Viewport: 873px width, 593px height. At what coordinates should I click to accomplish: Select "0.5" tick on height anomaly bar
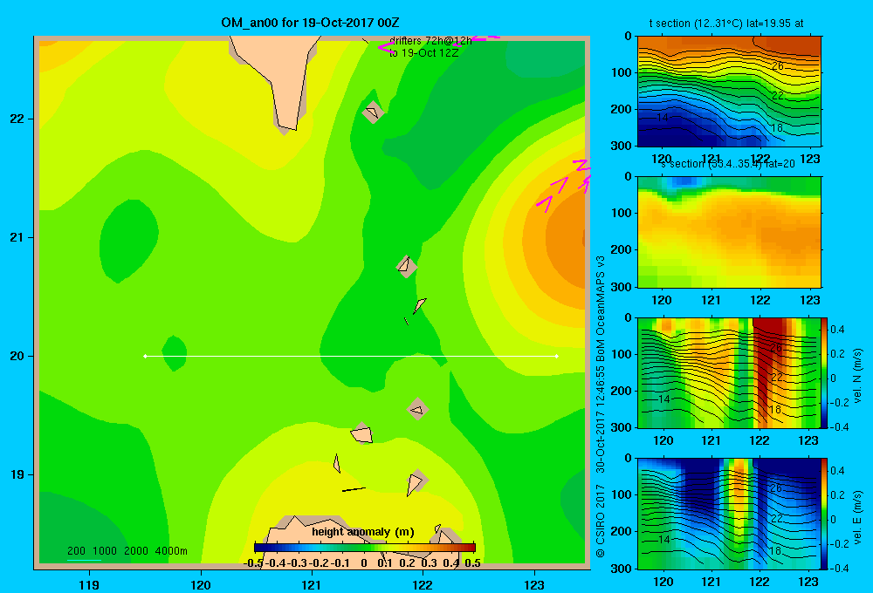472,563
